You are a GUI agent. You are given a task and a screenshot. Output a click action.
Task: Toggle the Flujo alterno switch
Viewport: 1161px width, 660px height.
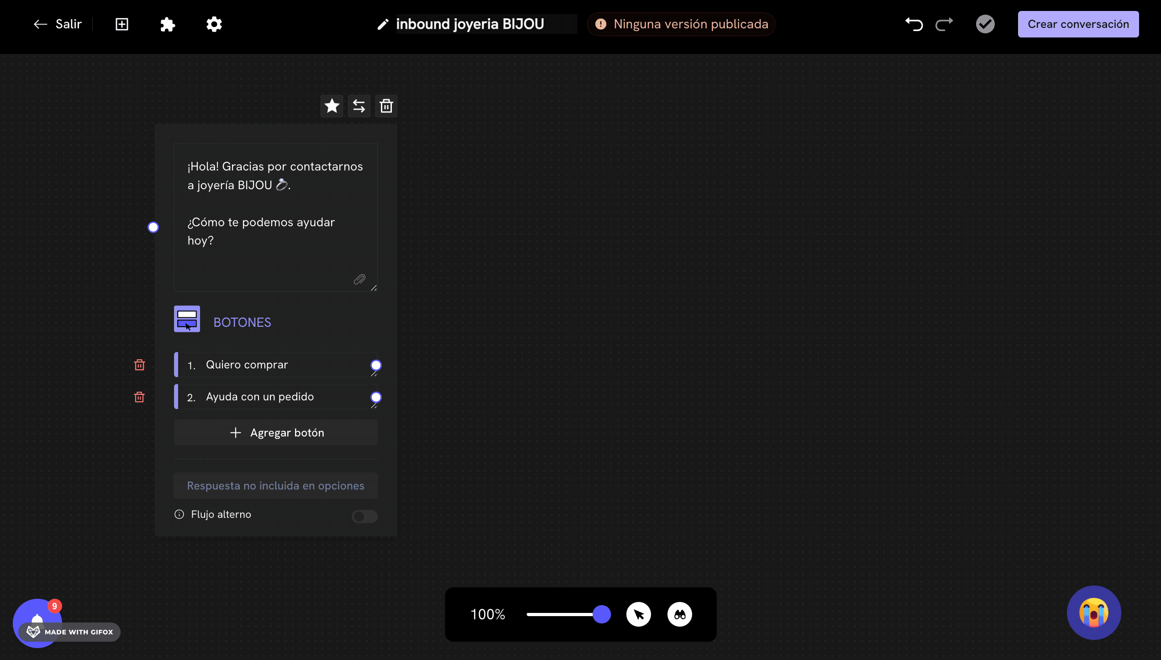coord(364,516)
